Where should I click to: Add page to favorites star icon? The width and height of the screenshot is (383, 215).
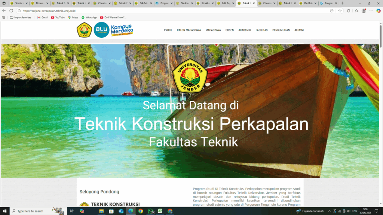pos(340,11)
